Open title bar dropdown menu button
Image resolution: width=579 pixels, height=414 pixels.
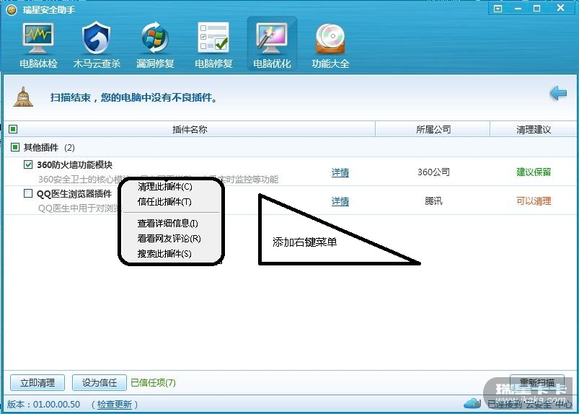point(498,9)
